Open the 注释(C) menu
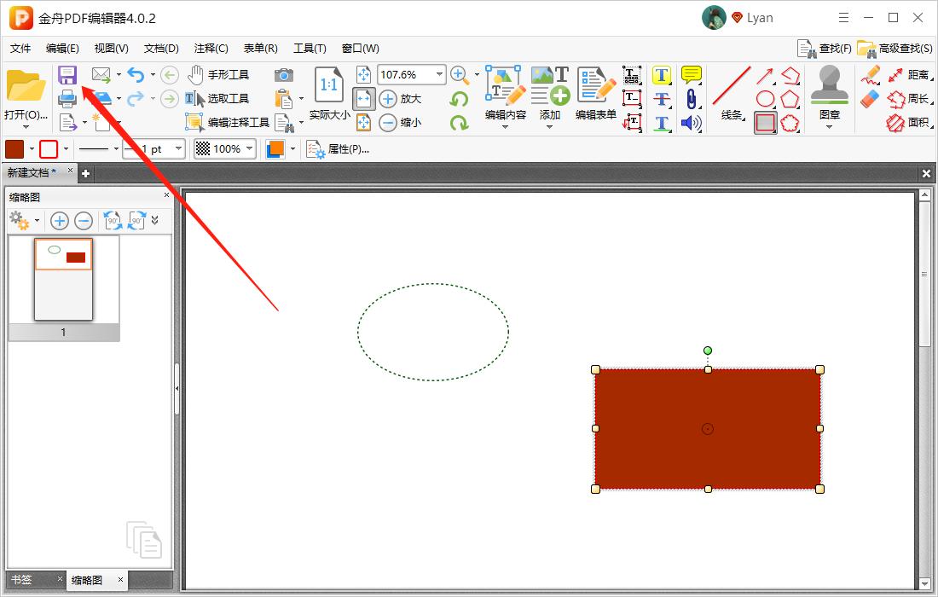Image resolution: width=938 pixels, height=597 pixels. coord(211,49)
